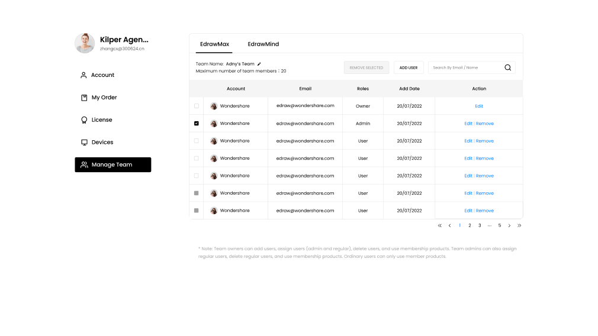
Task: Check the third User row checkbox
Action: [197, 176]
